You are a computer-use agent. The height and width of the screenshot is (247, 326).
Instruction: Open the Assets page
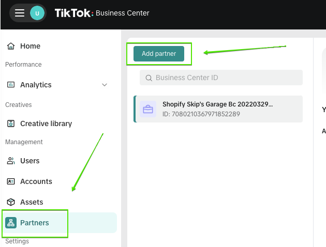[32, 202]
